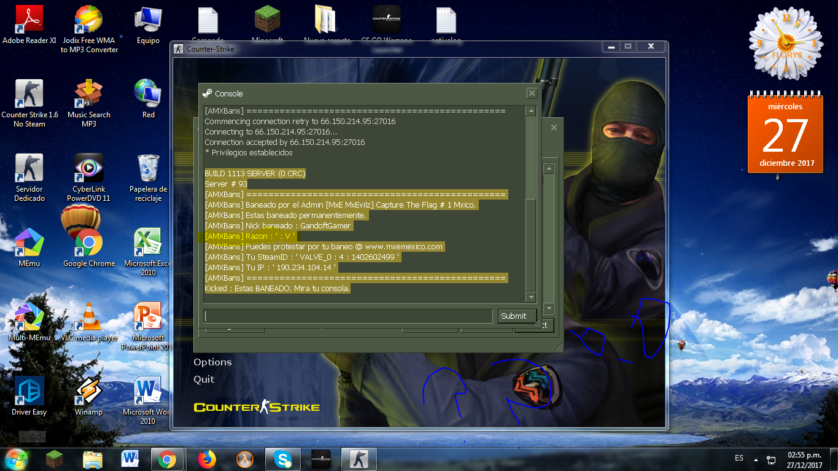Image resolution: width=838 pixels, height=471 pixels.
Task: Show hidden tray icons arrow
Action: (756, 459)
